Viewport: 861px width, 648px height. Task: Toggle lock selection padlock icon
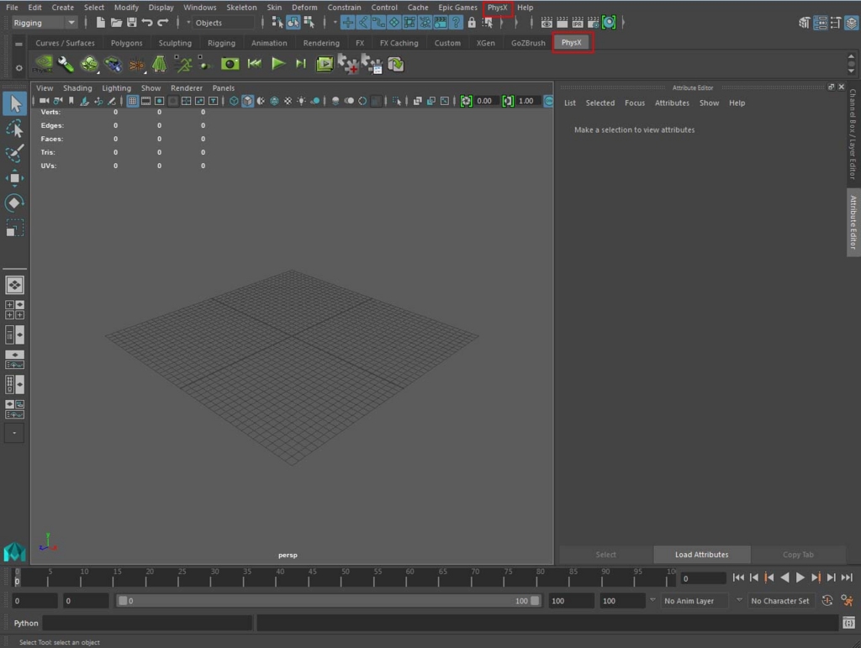point(471,23)
